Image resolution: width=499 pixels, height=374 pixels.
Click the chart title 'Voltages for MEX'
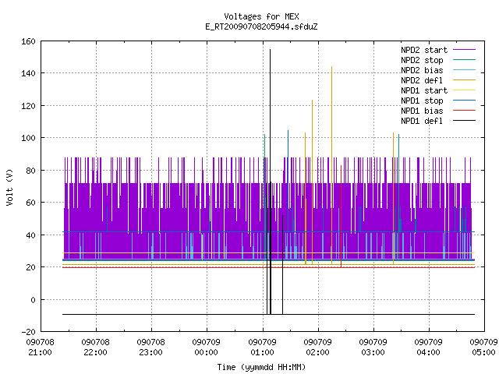coord(261,16)
